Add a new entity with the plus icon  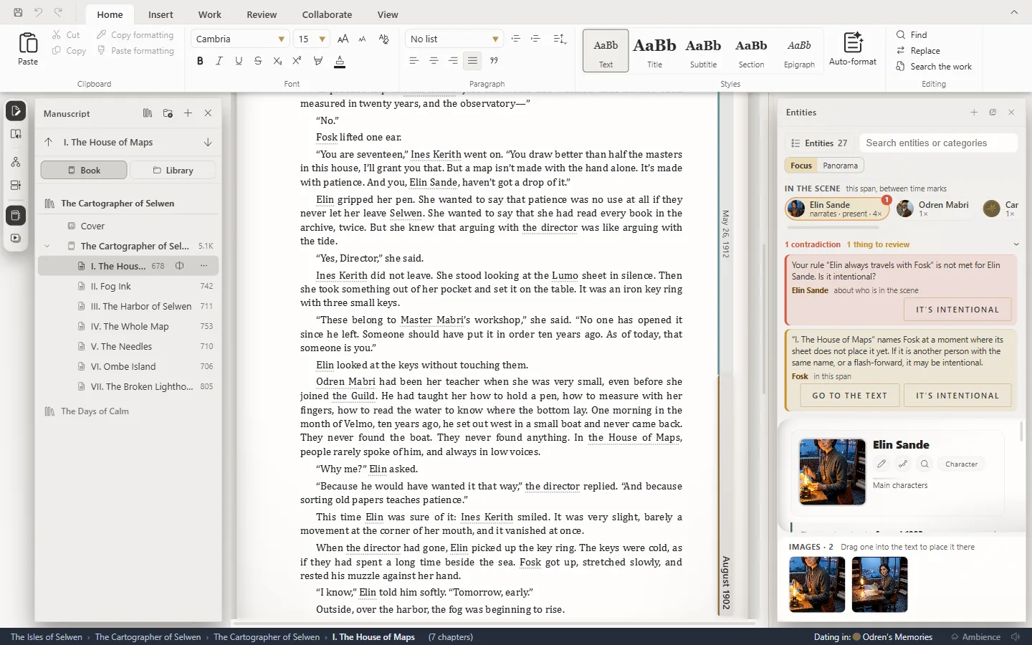coord(974,113)
